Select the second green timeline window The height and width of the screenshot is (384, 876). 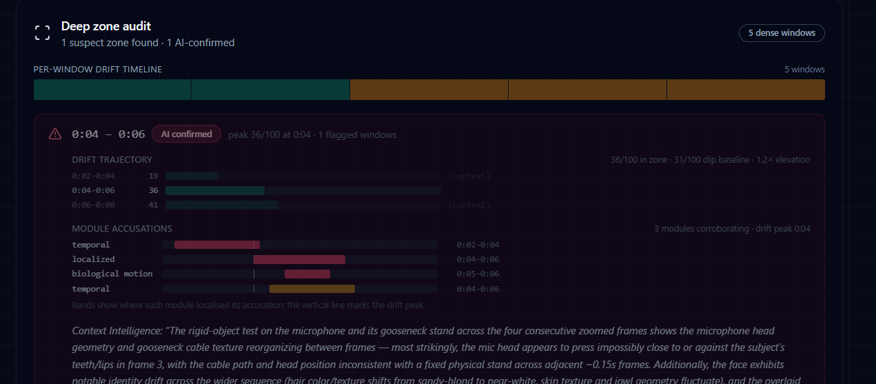270,90
